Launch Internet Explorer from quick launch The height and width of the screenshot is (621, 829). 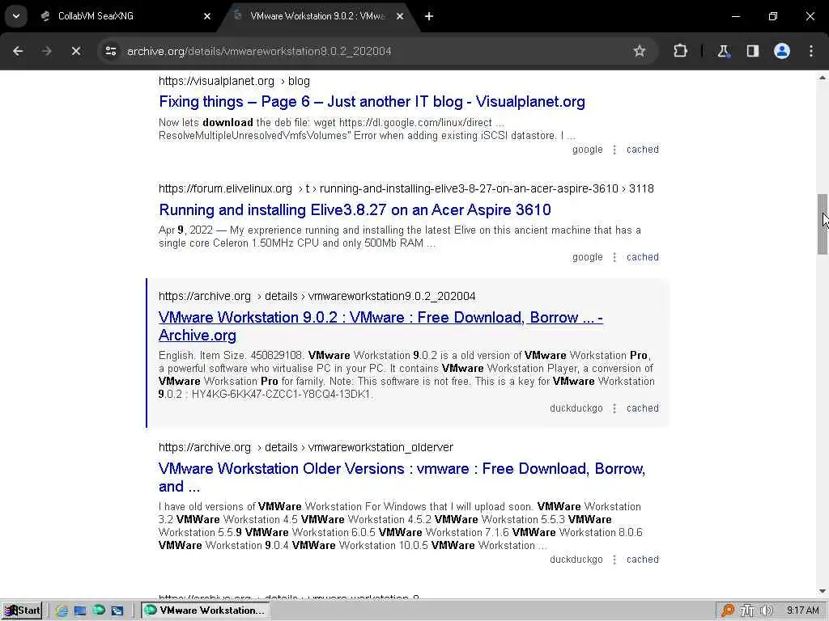coord(62,610)
